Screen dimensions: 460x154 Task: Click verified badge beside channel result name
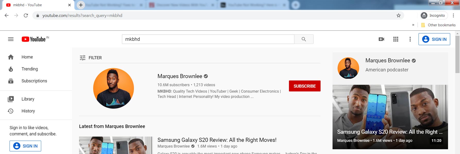pos(206,76)
